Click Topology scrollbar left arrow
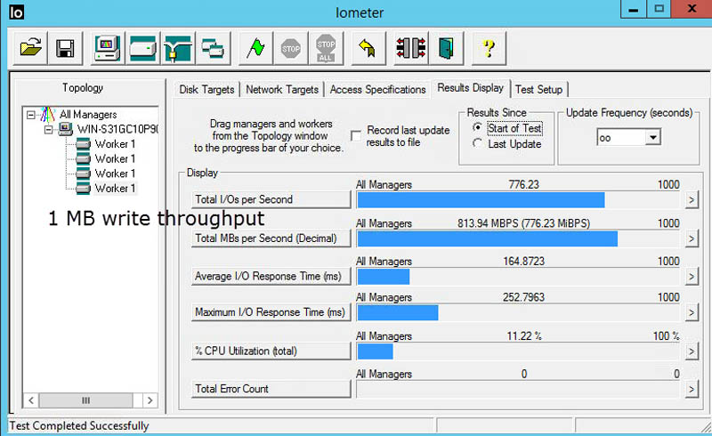The image size is (712, 436). click(31, 400)
